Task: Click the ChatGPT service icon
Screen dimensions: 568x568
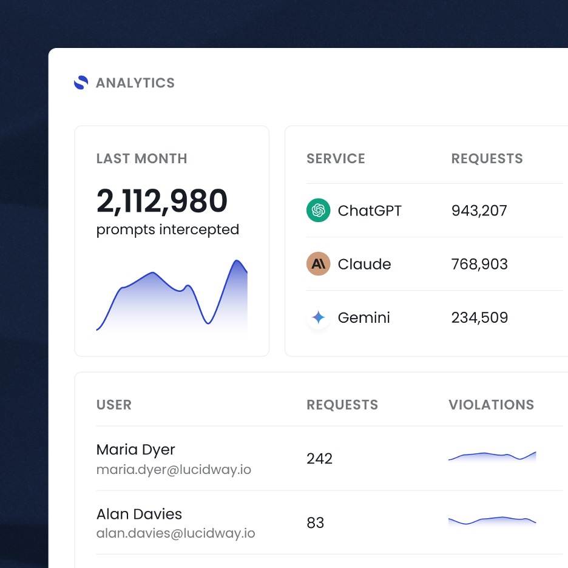Action: pyautogui.click(x=319, y=211)
